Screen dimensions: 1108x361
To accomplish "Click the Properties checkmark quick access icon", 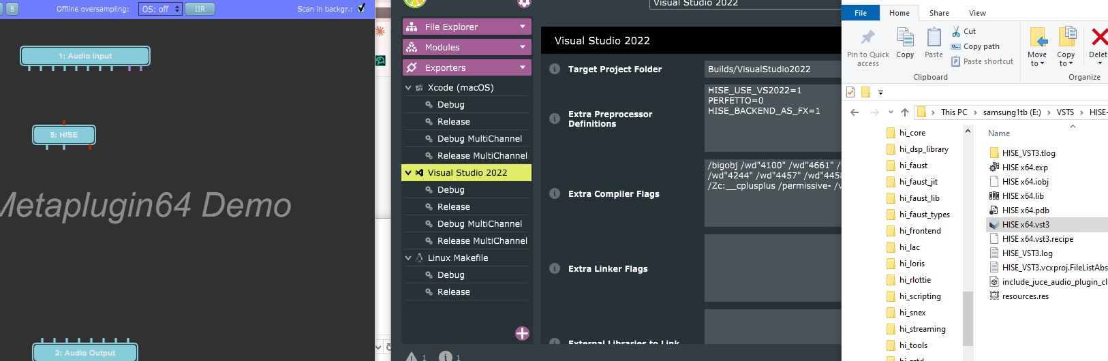I will click(x=850, y=92).
